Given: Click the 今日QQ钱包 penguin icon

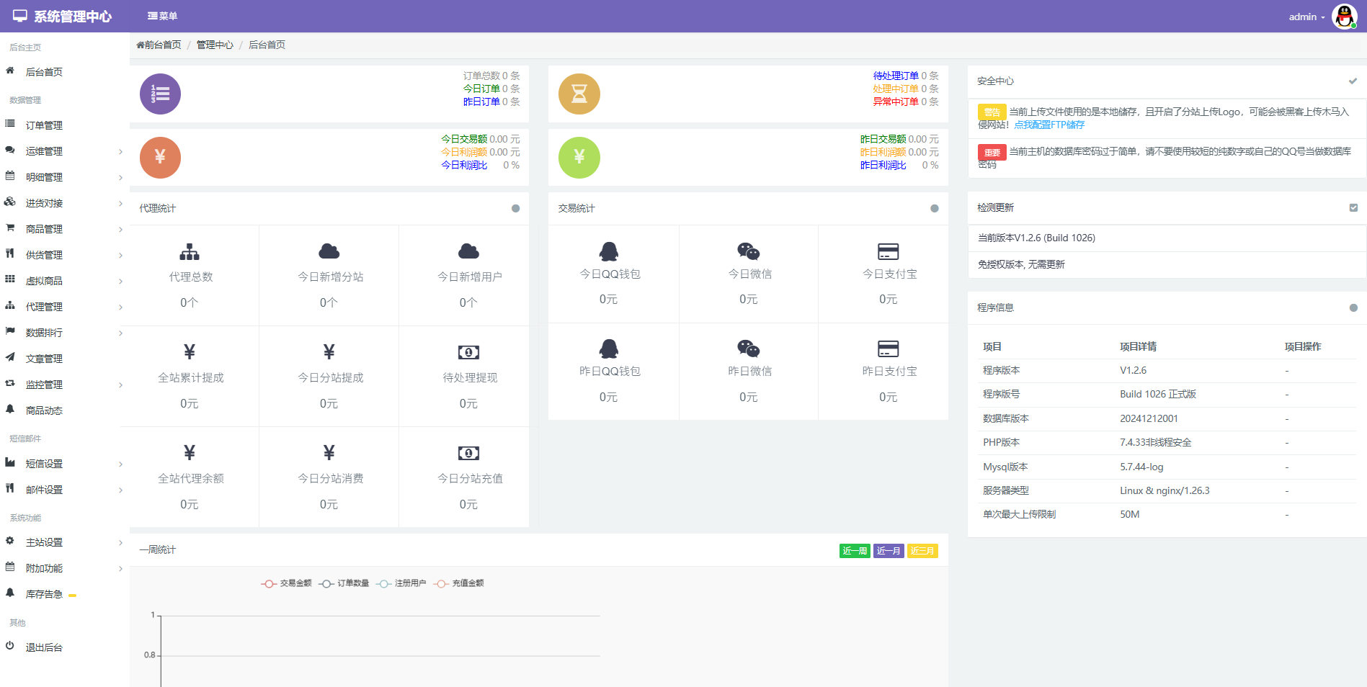Looking at the screenshot, I should point(609,251).
